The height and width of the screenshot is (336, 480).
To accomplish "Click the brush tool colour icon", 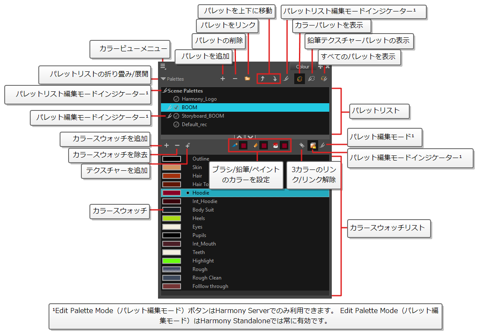I will (x=235, y=146).
